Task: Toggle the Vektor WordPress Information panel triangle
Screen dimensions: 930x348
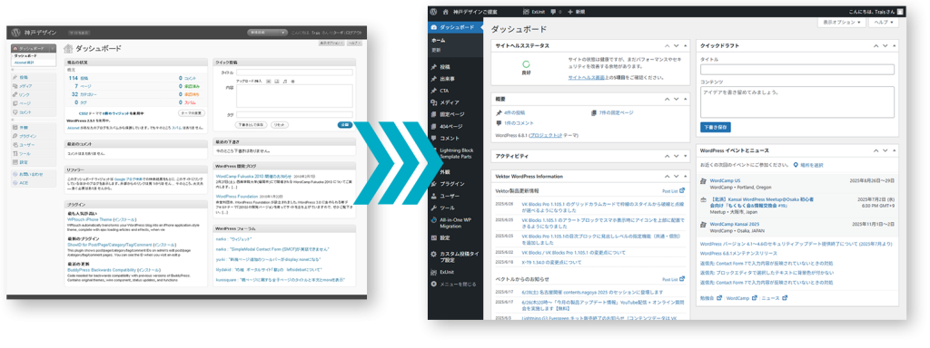Action: click(x=686, y=177)
